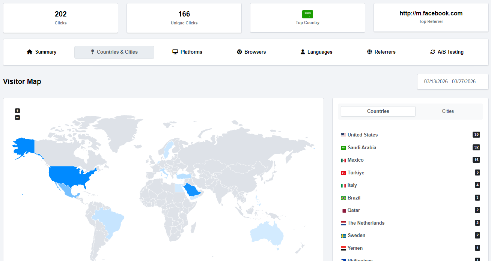491x261 pixels.
Task: Click the m.facebook.com top referrer link
Action: (x=431, y=13)
